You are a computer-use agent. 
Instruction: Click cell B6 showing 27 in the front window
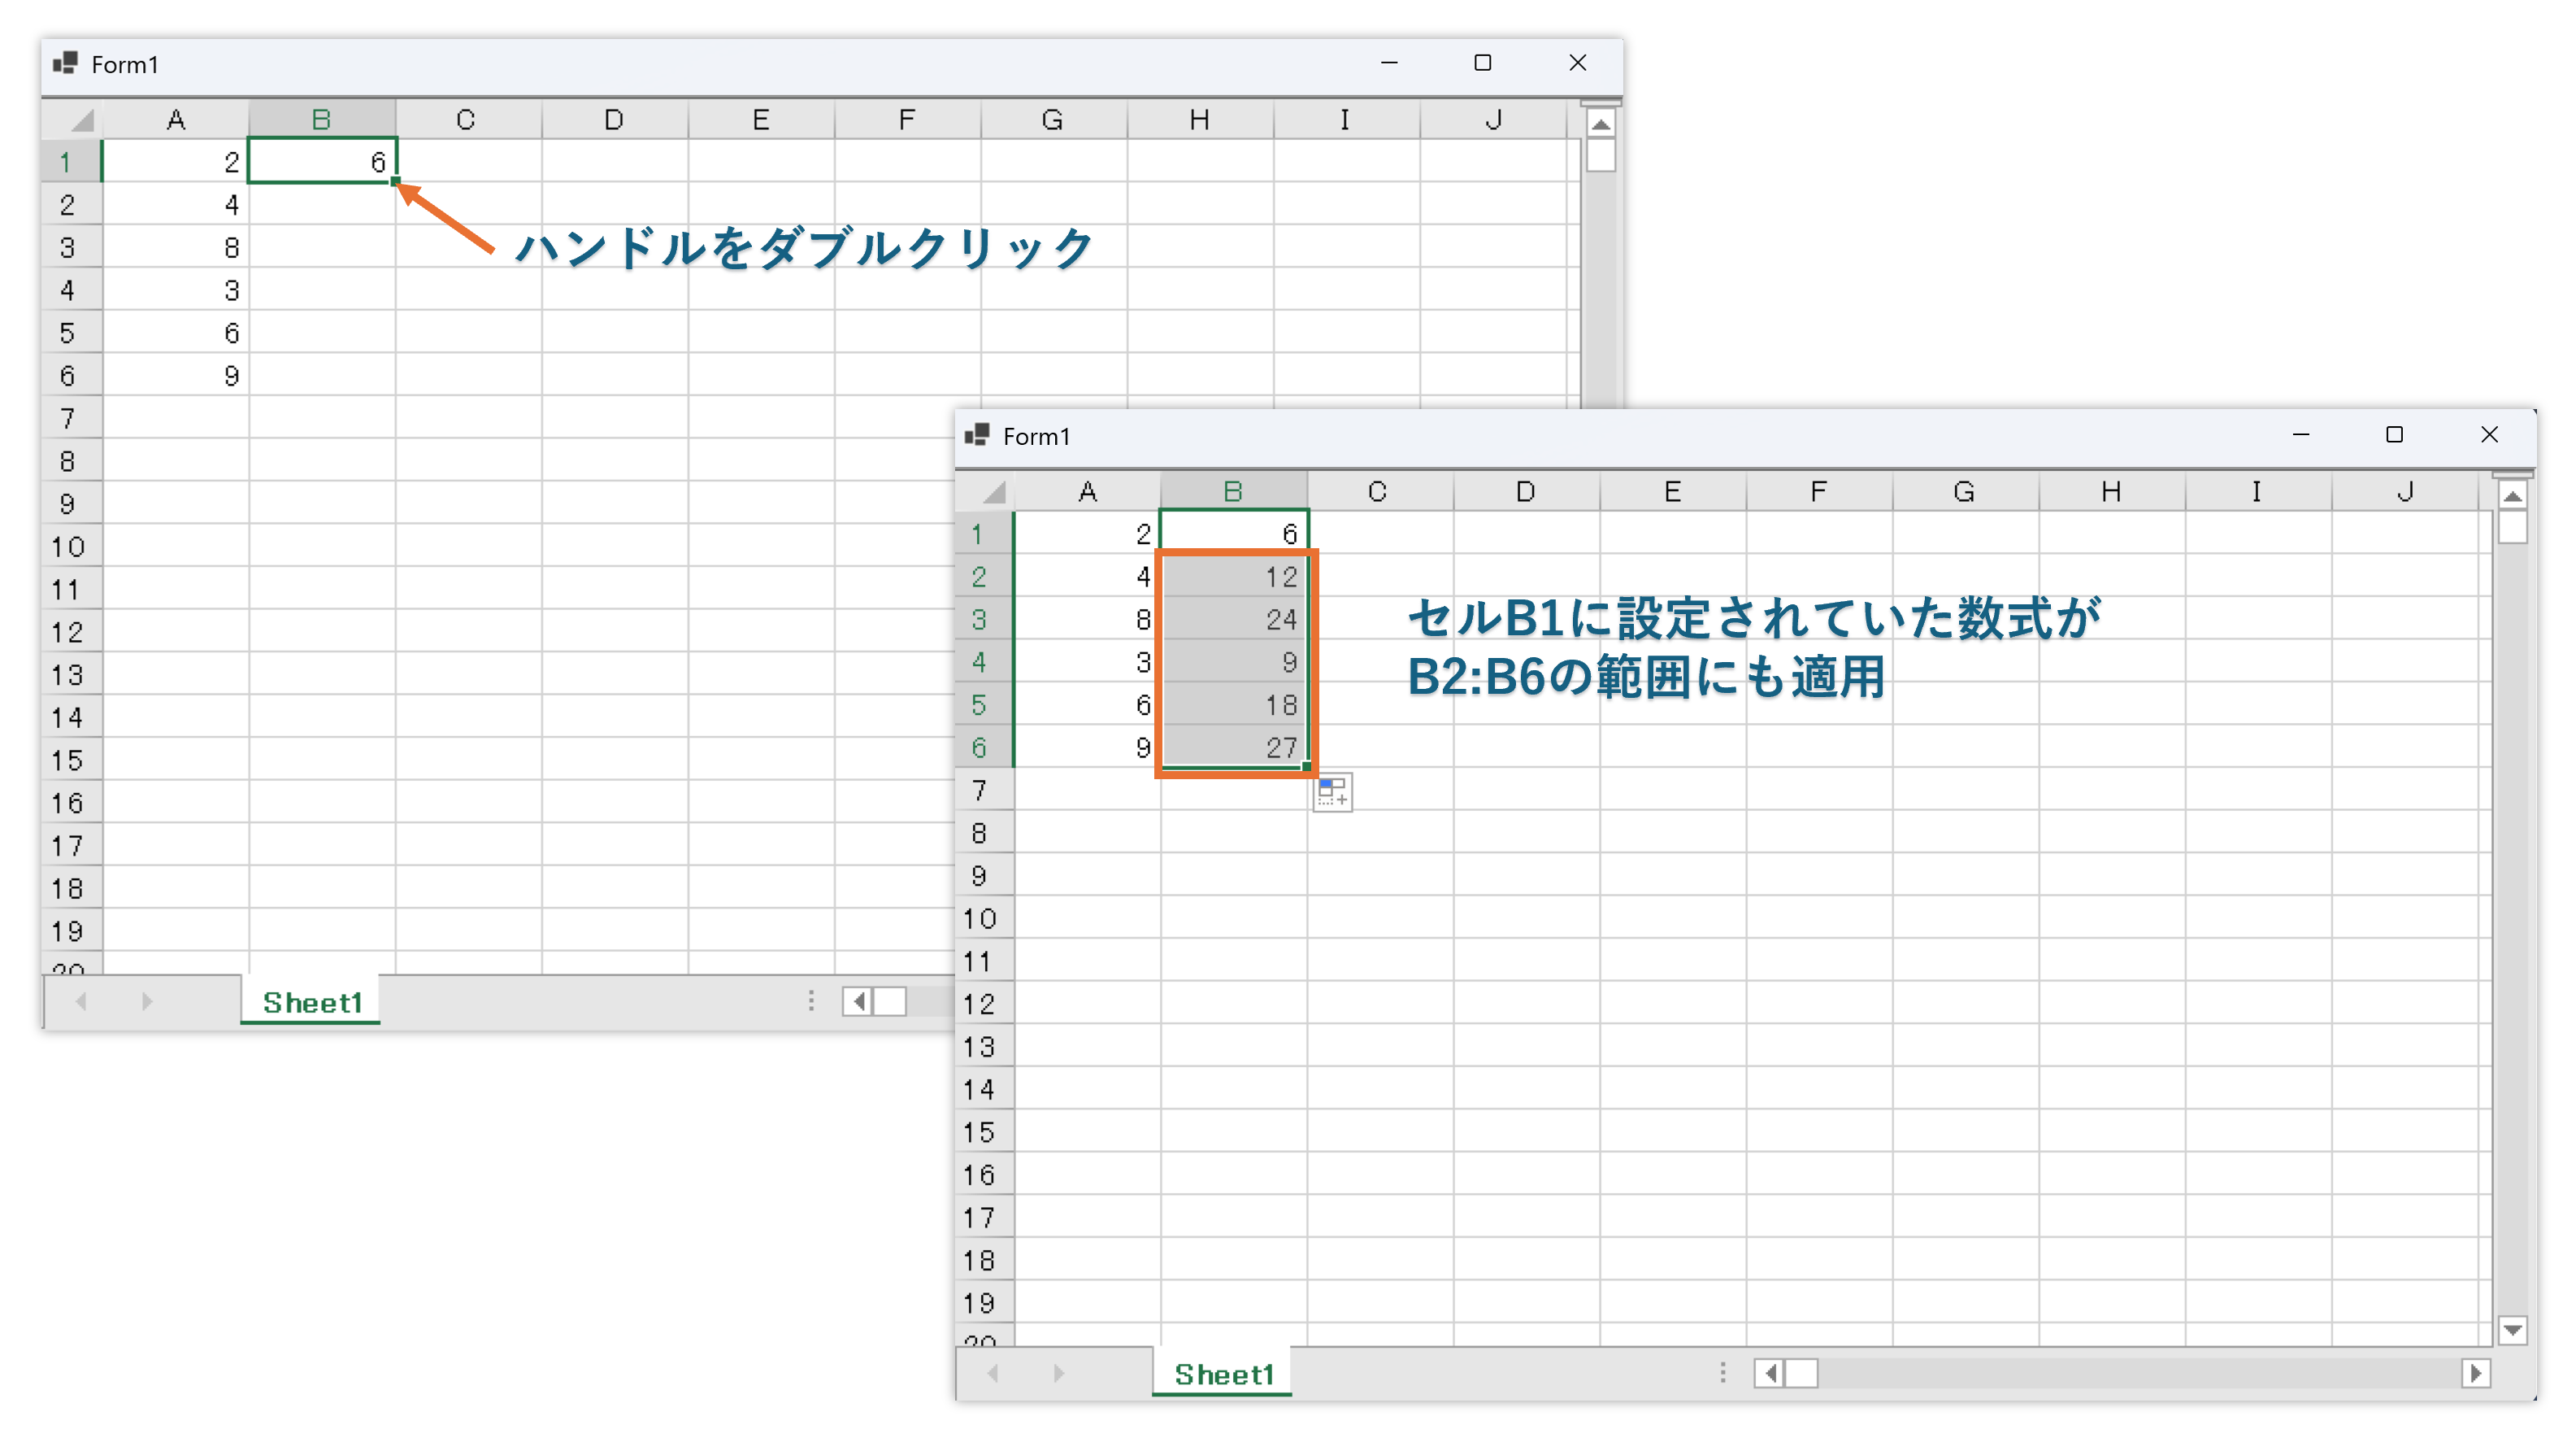point(1234,747)
